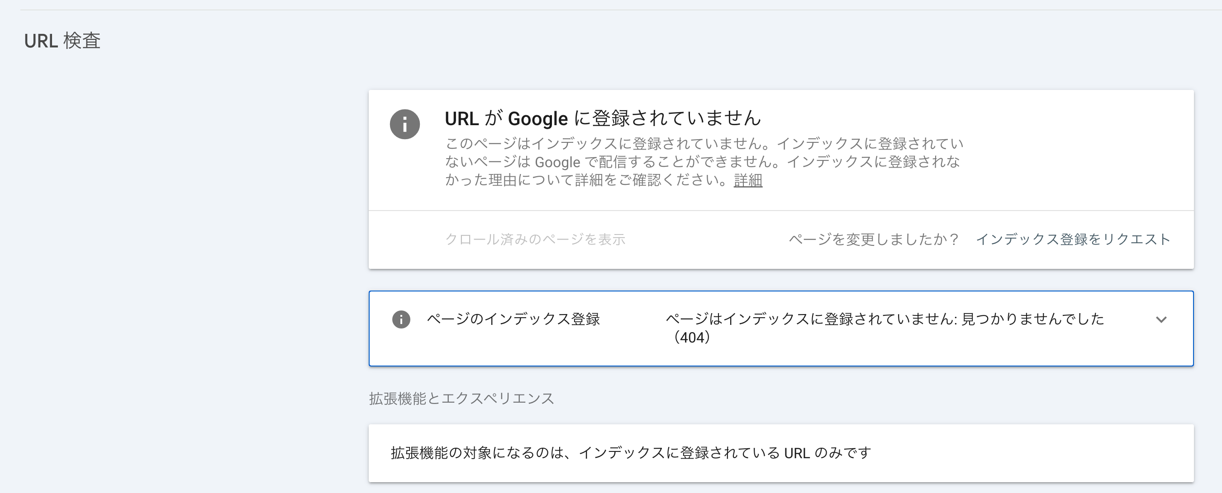Click the ページを変更しましたか？ text
Image resolution: width=1222 pixels, height=493 pixels.
pyautogui.click(x=874, y=239)
